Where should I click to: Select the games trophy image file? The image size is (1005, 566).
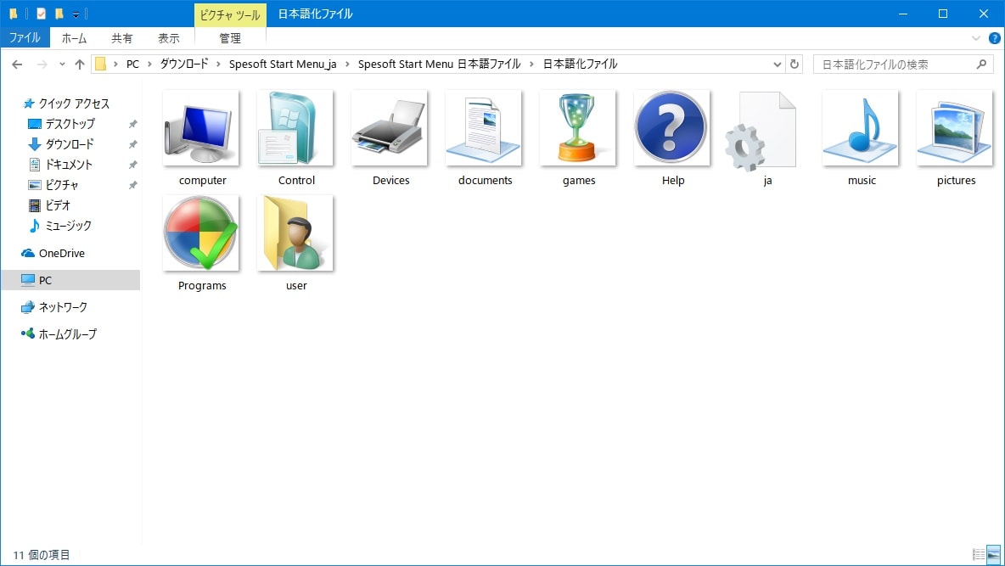579,137
